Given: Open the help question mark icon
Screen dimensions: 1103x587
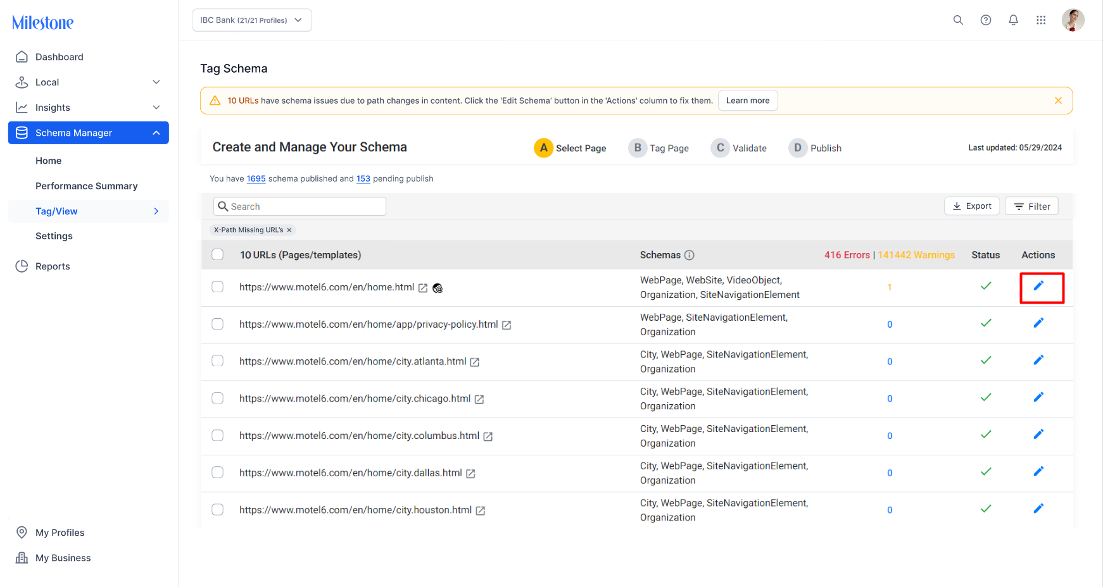Looking at the screenshot, I should [986, 20].
